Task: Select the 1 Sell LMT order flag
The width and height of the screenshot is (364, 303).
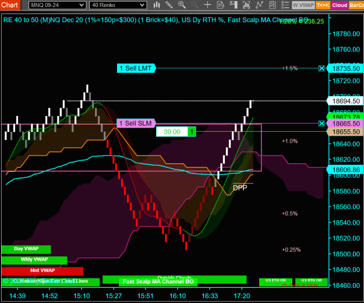Action: [136, 68]
